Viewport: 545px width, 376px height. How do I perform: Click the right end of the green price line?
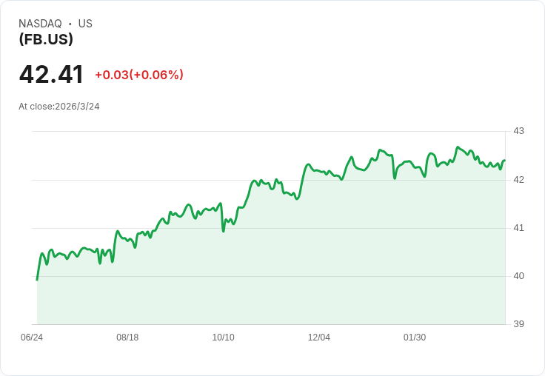coord(504,161)
